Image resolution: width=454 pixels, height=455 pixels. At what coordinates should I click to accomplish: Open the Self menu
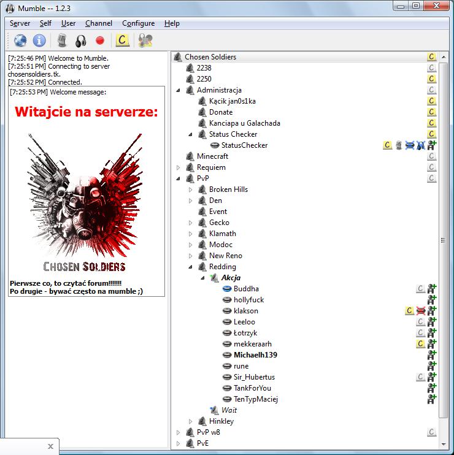click(45, 23)
